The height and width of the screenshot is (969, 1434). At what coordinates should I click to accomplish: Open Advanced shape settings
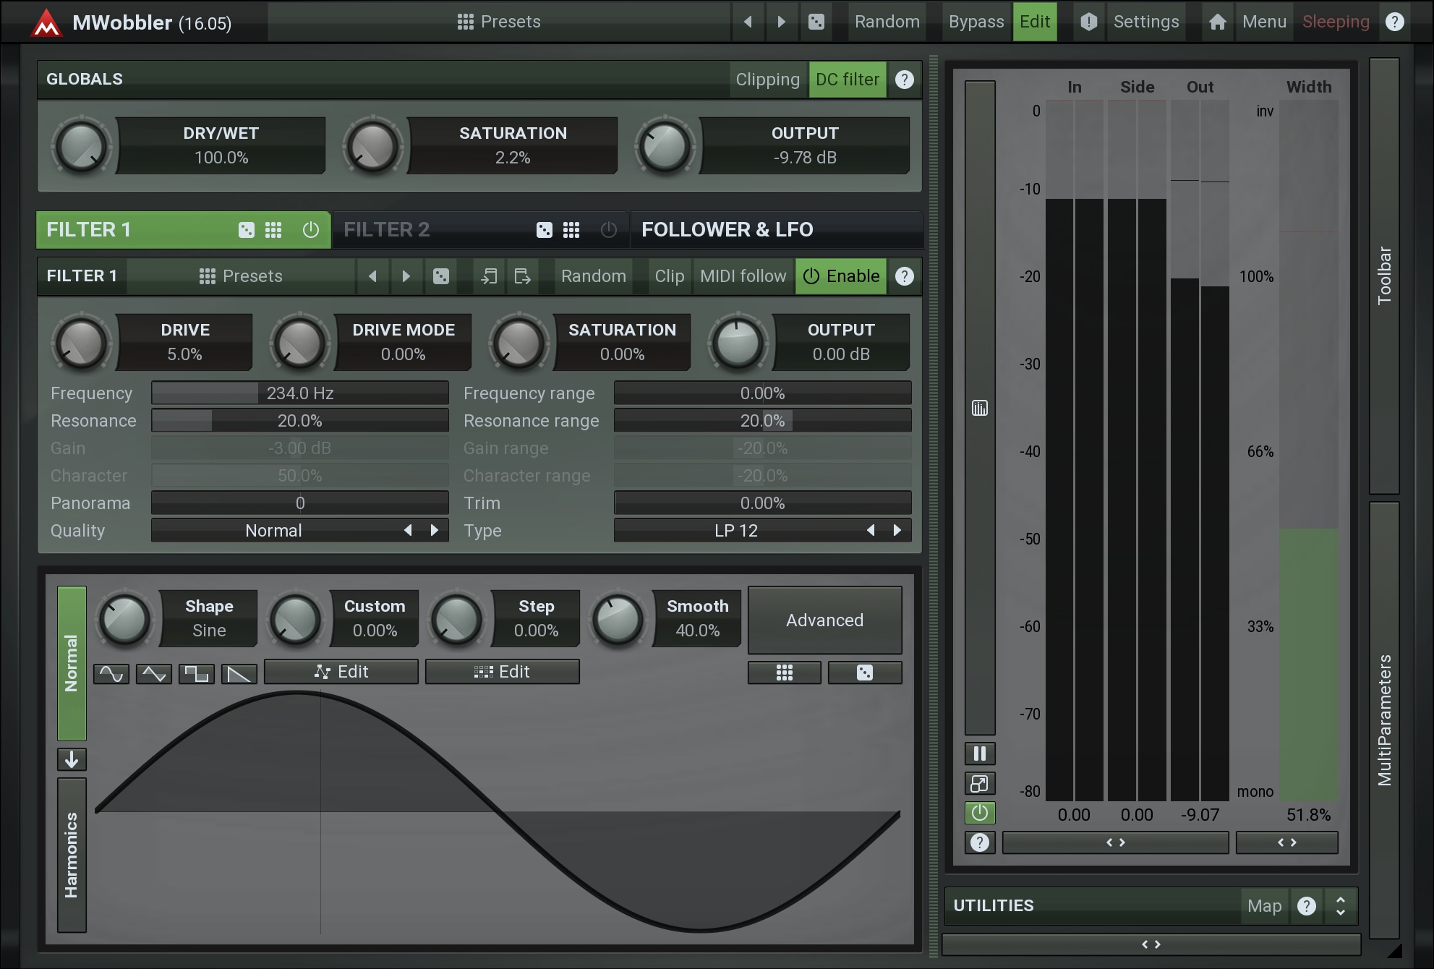click(825, 620)
